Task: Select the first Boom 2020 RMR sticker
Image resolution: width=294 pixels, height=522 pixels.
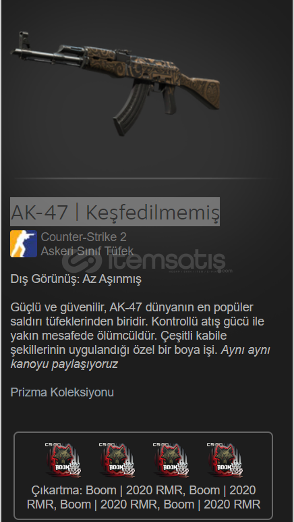Action: click(x=62, y=460)
